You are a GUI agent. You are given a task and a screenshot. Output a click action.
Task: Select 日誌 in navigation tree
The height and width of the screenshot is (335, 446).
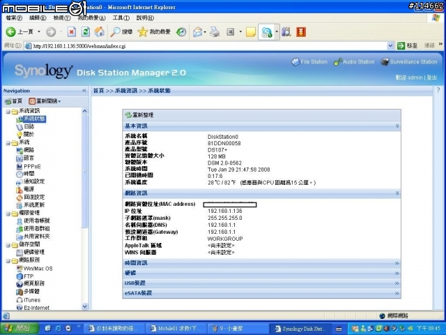click(x=29, y=126)
